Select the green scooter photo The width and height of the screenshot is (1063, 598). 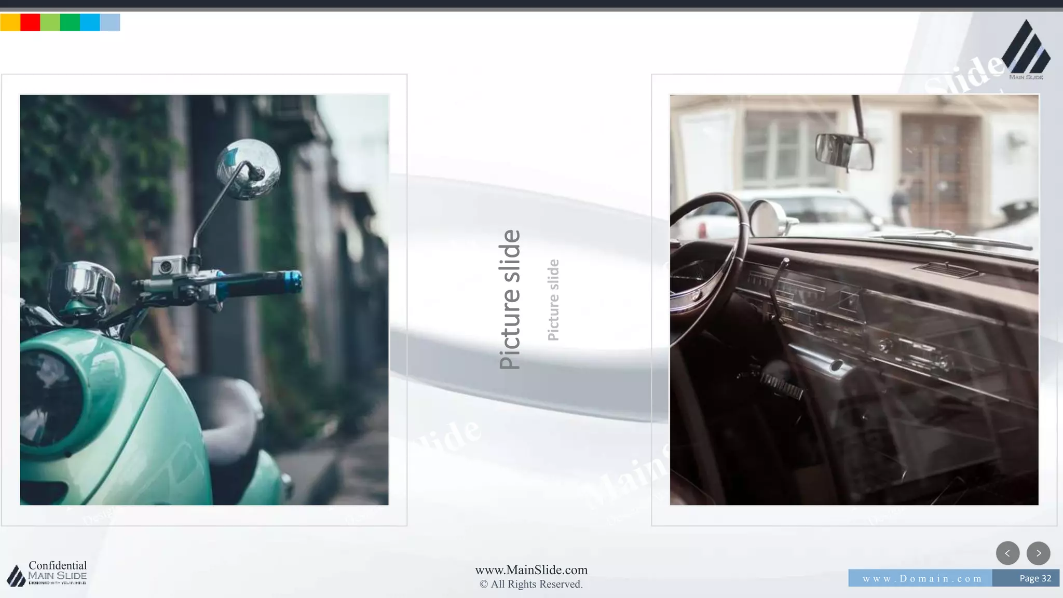coord(204,300)
